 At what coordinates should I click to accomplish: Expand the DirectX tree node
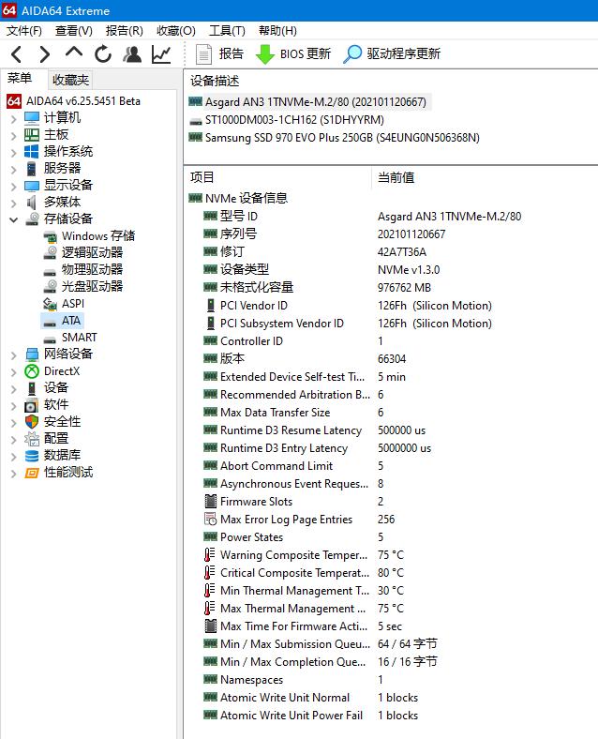pos(14,372)
